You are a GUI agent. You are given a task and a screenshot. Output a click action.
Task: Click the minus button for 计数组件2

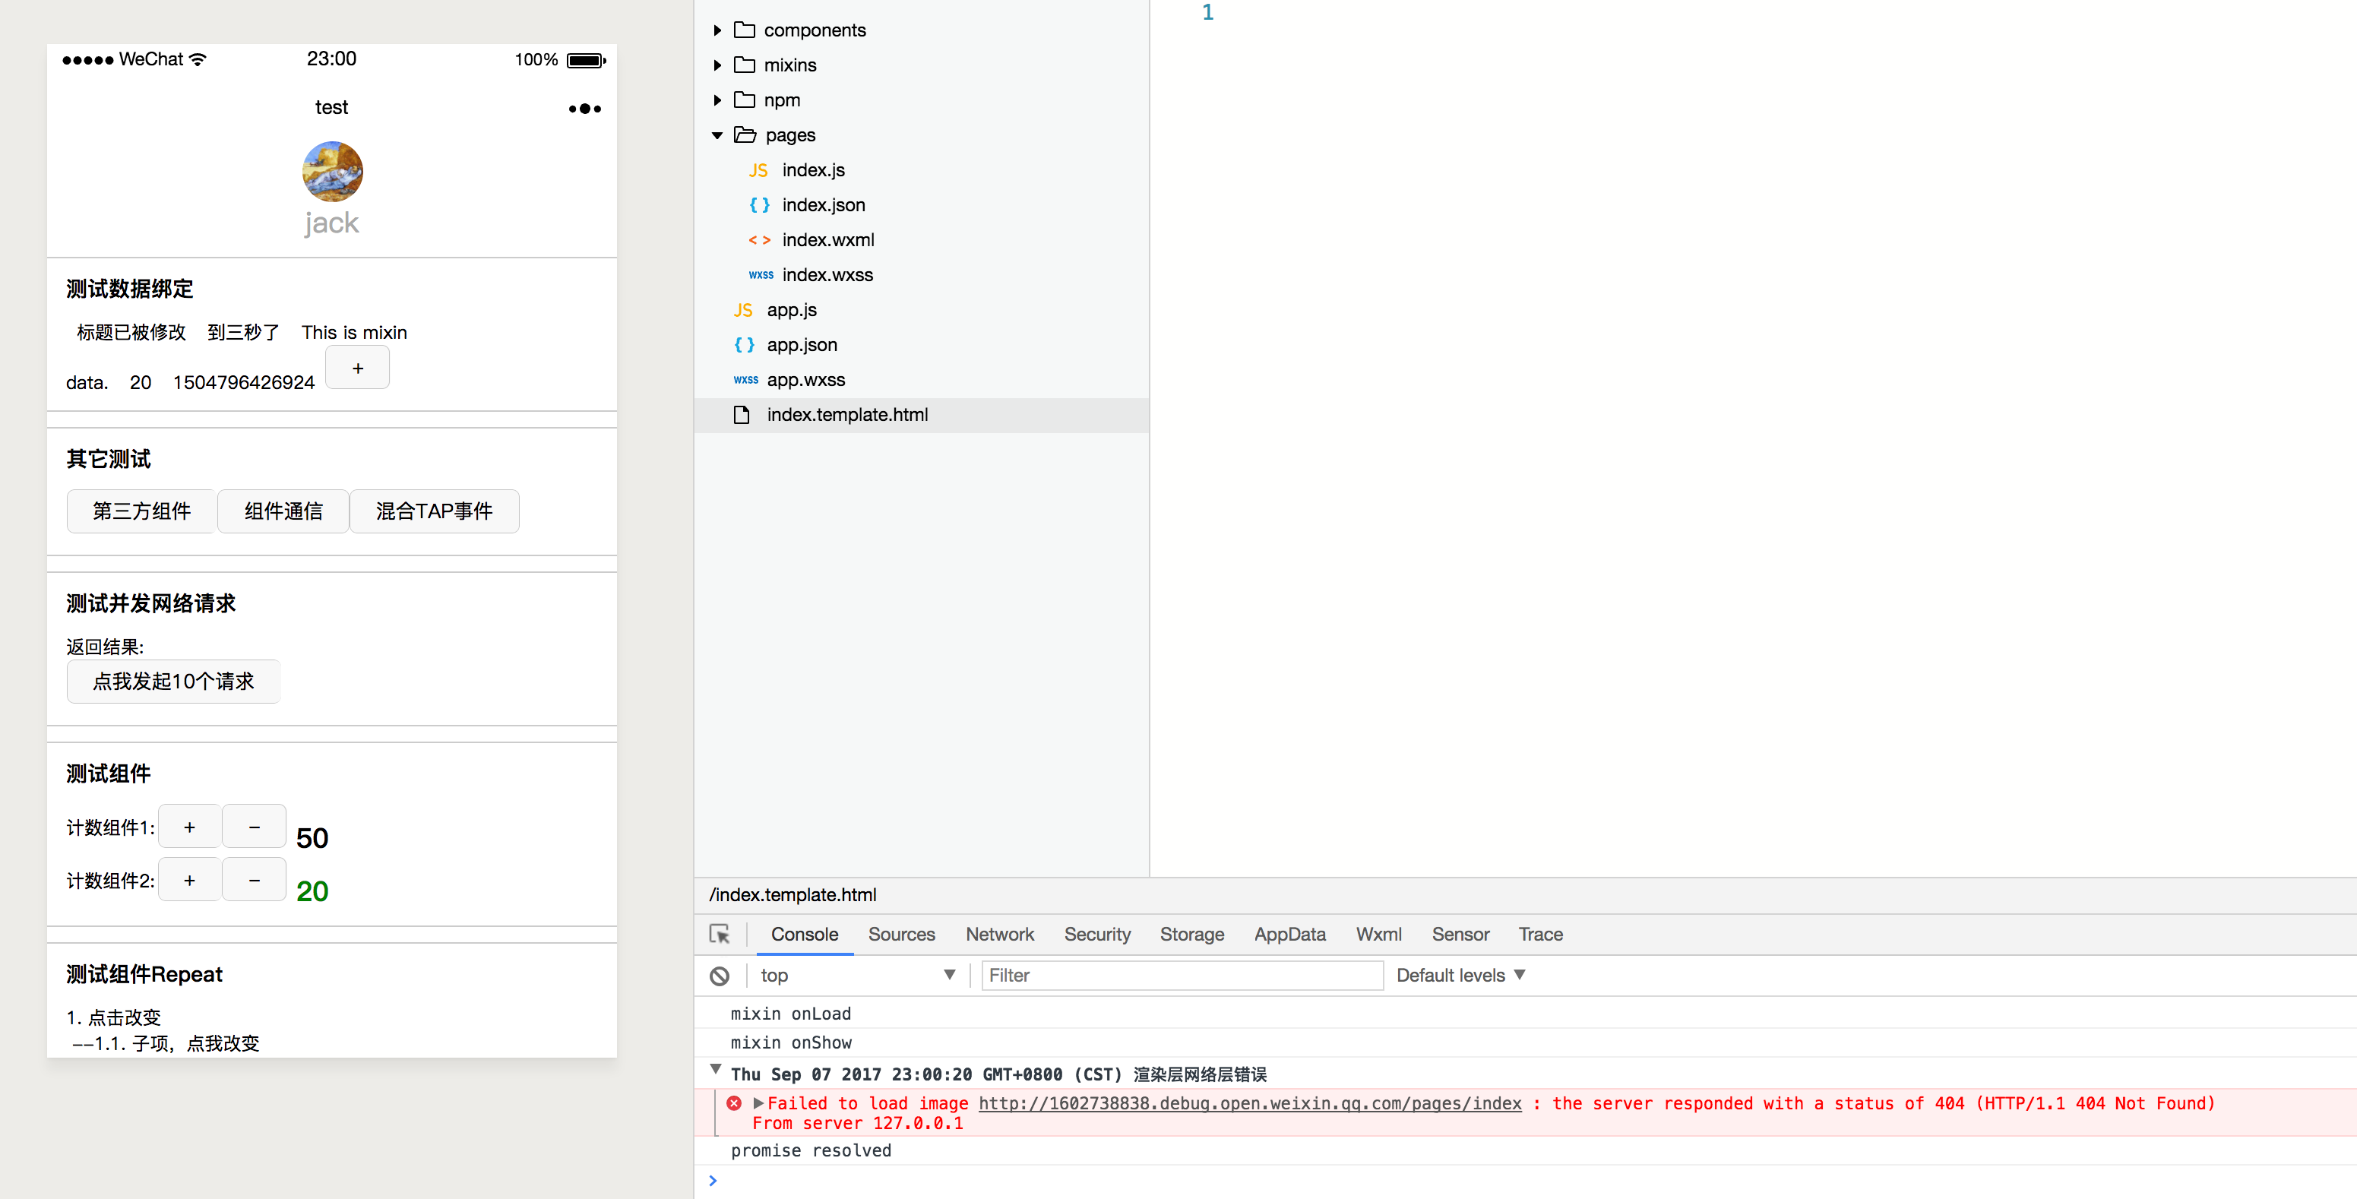coord(255,881)
